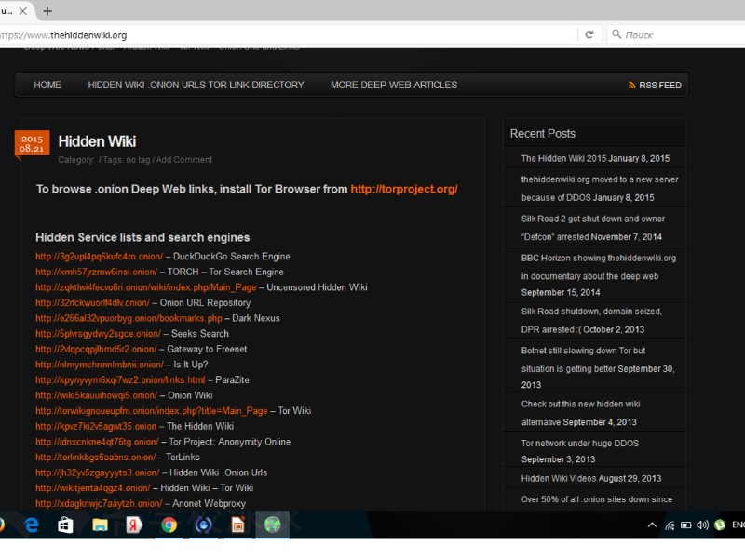This screenshot has width=745, height=558.
Task: Open the kpvz7ki2v5agwt35 Hidden Wiki link
Action: 96,426
